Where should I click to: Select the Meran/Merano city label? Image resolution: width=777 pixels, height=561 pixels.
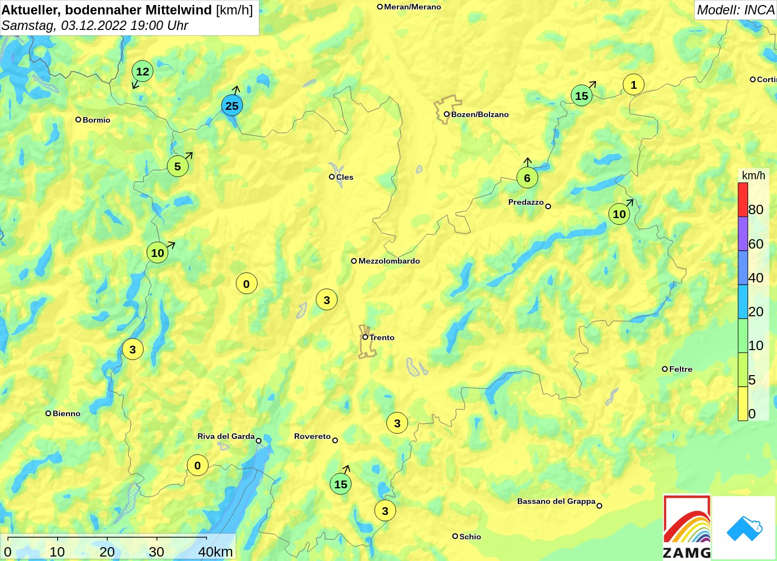(x=412, y=7)
